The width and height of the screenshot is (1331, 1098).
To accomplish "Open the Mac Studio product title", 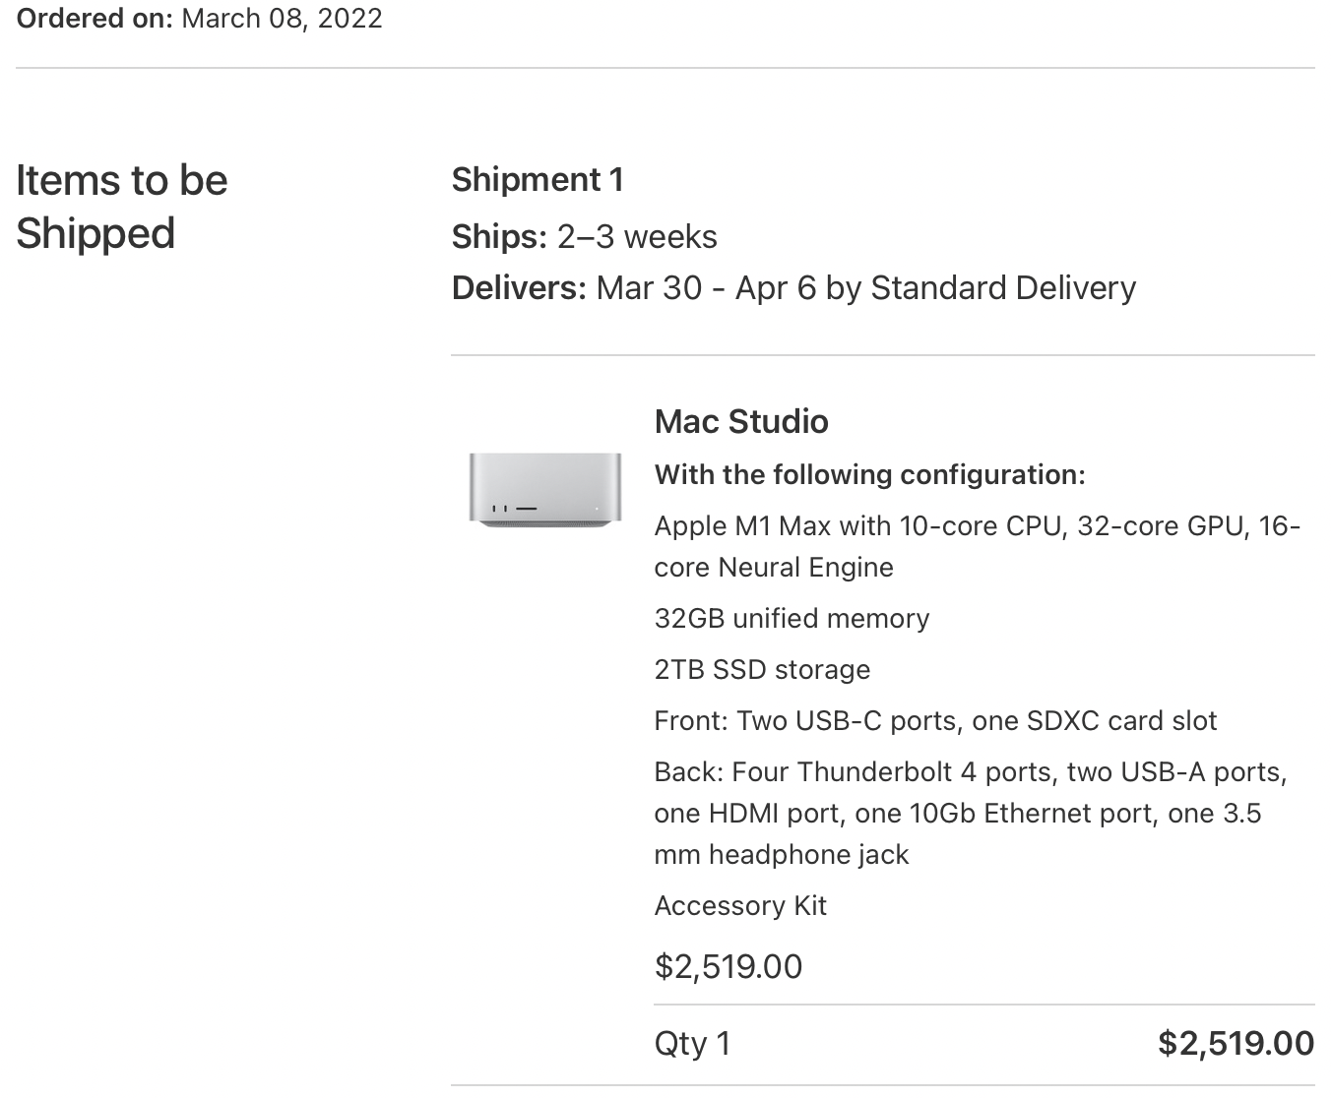I will click(741, 422).
